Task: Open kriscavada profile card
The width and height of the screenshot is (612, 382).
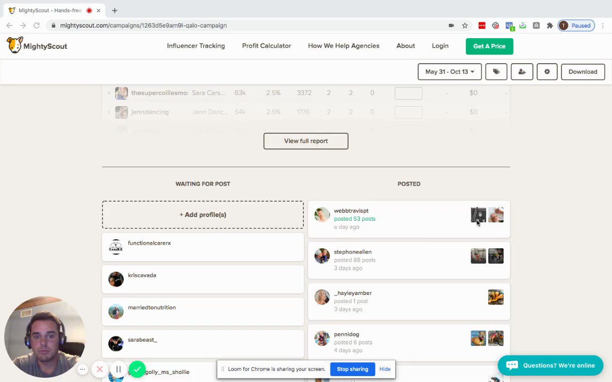Action: 203,279
